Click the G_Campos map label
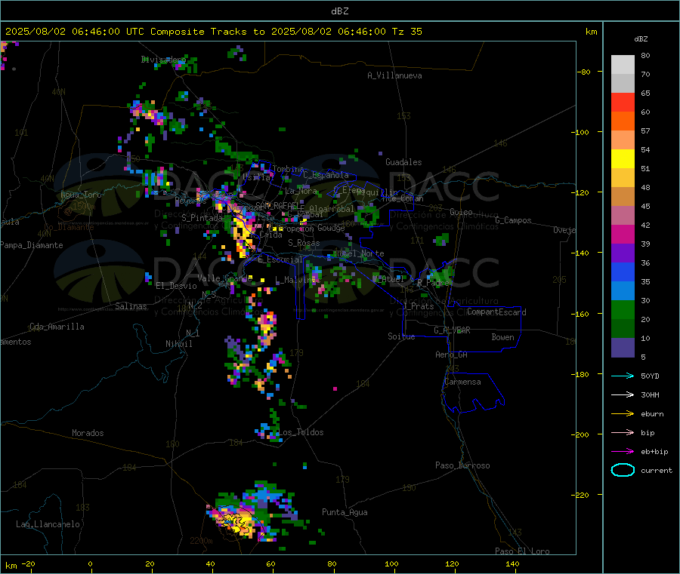 (513, 220)
